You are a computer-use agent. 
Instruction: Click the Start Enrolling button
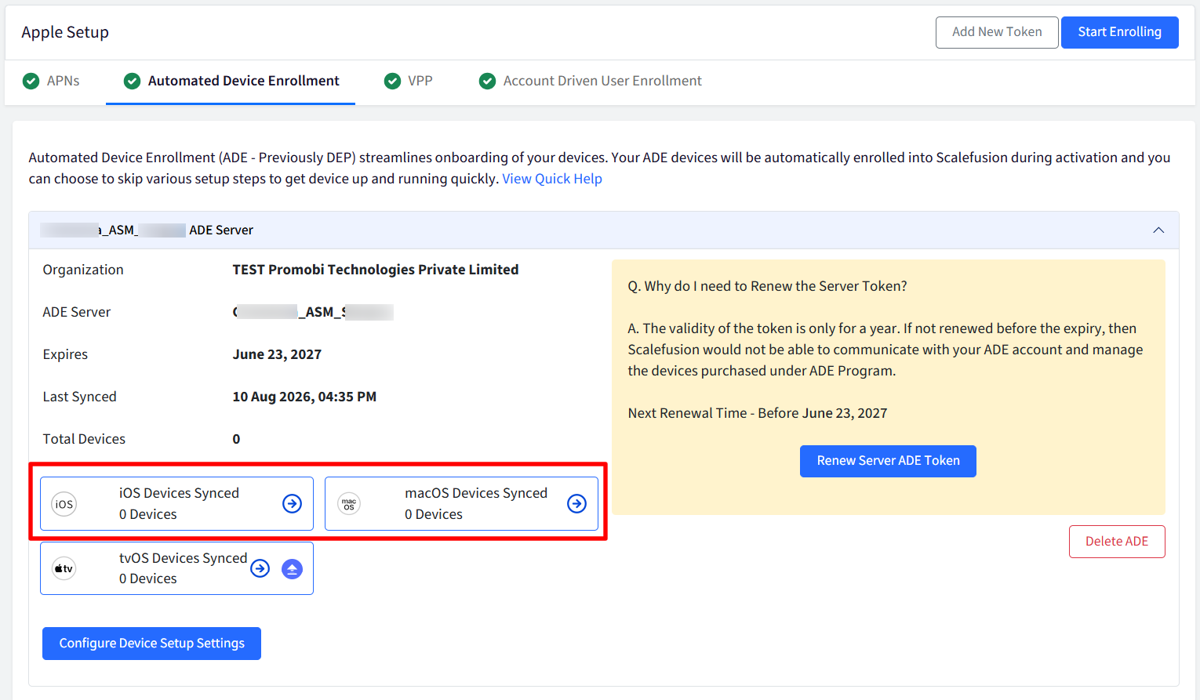point(1119,32)
